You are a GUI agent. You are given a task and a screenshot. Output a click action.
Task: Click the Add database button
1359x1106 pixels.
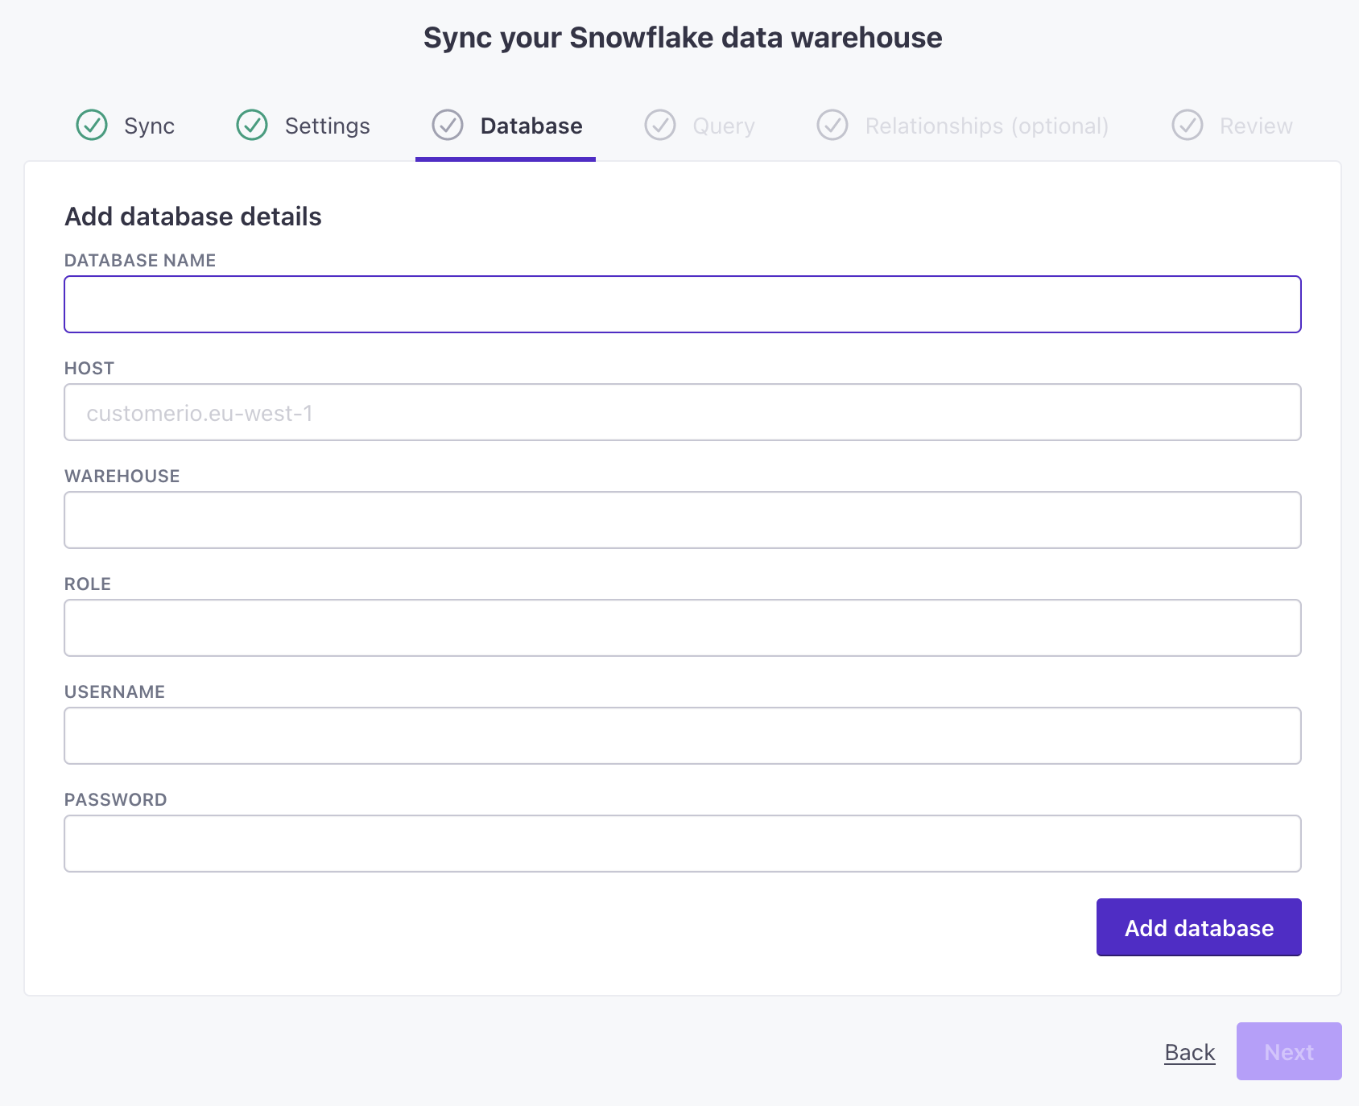[1199, 927]
